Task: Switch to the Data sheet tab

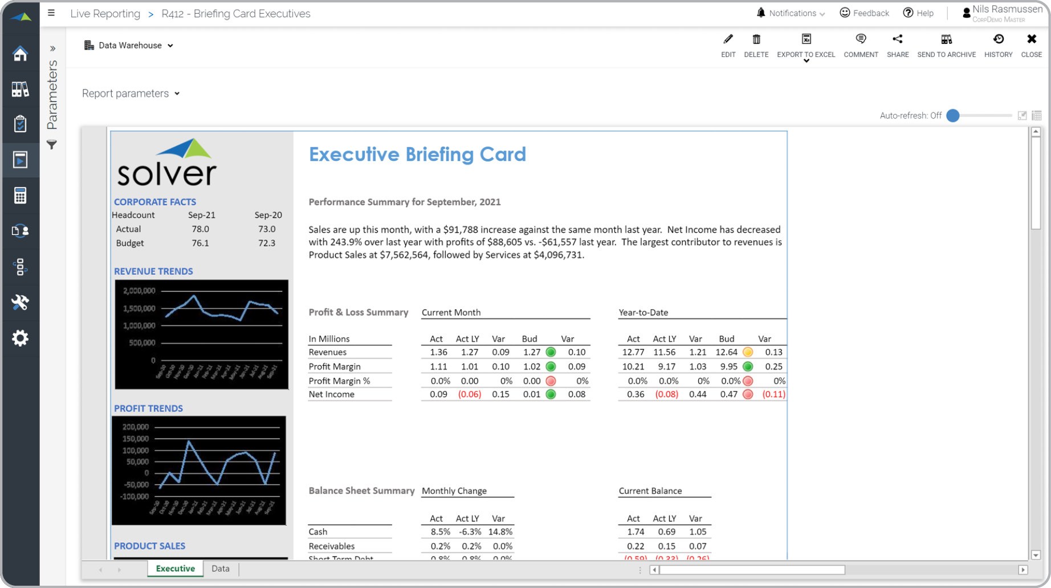Action: coord(221,569)
